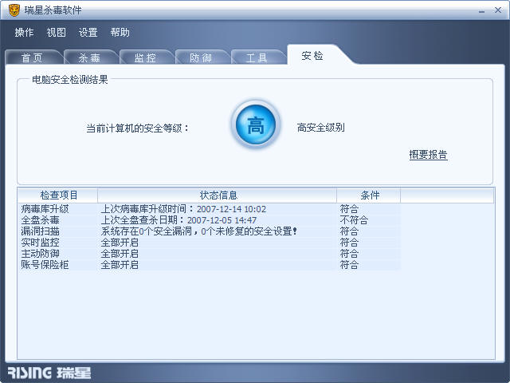Close the 瑞星杀毒软件 window
Image resolution: width=510 pixels, height=383 pixels.
[498, 10]
